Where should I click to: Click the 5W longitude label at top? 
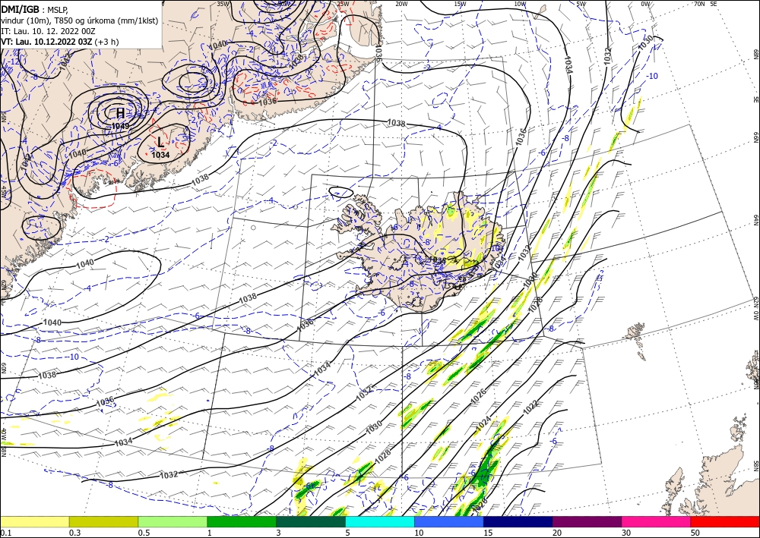click(581, 4)
